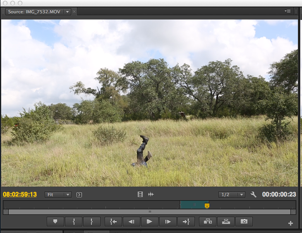Toggle the zoom-fit square-bracket icon beside Fit
This screenshot has width=302, height=233.
click(x=79, y=194)
